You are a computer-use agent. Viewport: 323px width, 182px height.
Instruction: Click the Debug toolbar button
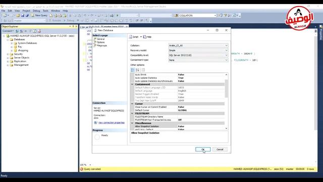[x=69, y=20]
